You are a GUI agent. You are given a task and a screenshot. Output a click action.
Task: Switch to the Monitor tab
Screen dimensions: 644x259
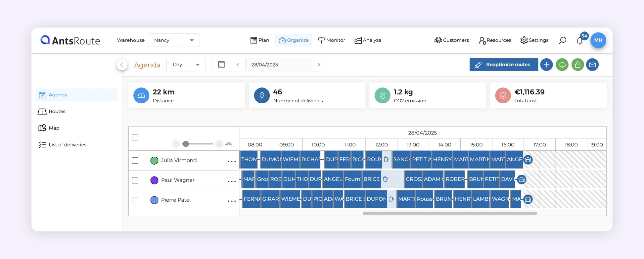click(332, 40)
